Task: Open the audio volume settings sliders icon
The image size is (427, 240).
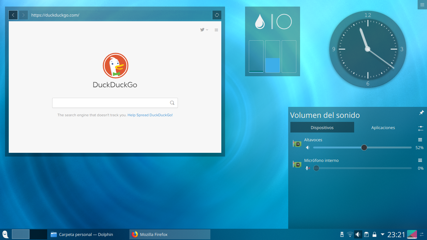Action: click(420, 128)
